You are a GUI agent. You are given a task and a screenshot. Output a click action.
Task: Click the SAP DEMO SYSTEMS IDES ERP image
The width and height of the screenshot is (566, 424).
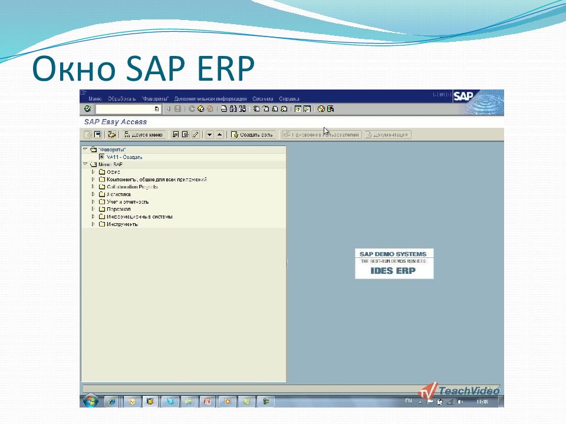point(394,263)
